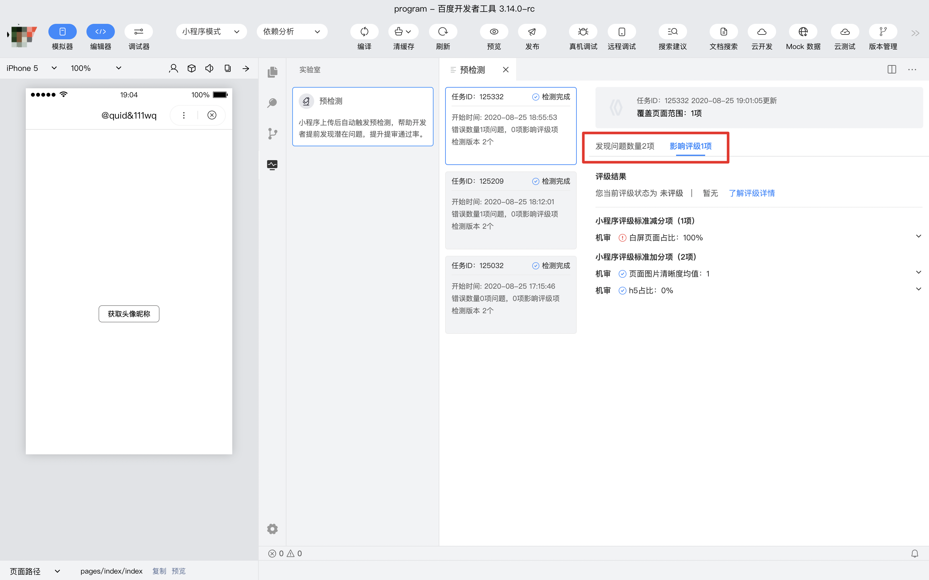Click the notification bell icon
The width and height of the screenshot is (929, 580).
(915, 554)
